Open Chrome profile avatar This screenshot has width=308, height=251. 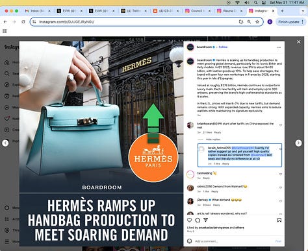click(x=270, y=21)
